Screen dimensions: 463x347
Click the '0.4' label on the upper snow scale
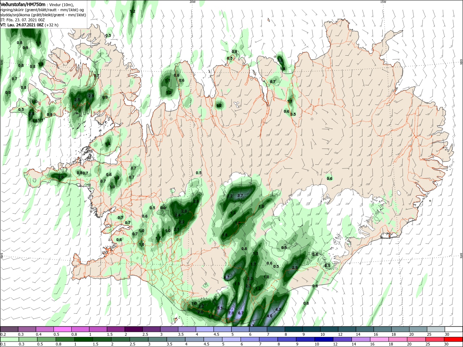(x=39, y=334)
